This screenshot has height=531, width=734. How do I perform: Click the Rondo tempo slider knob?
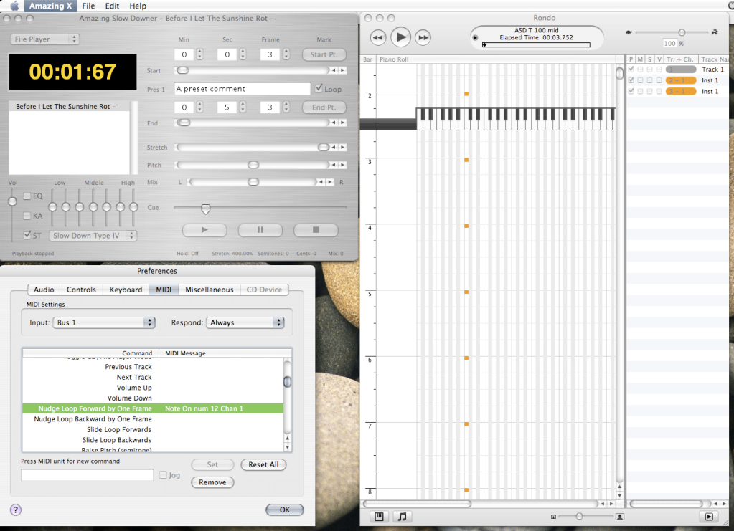tap(682, 32)
